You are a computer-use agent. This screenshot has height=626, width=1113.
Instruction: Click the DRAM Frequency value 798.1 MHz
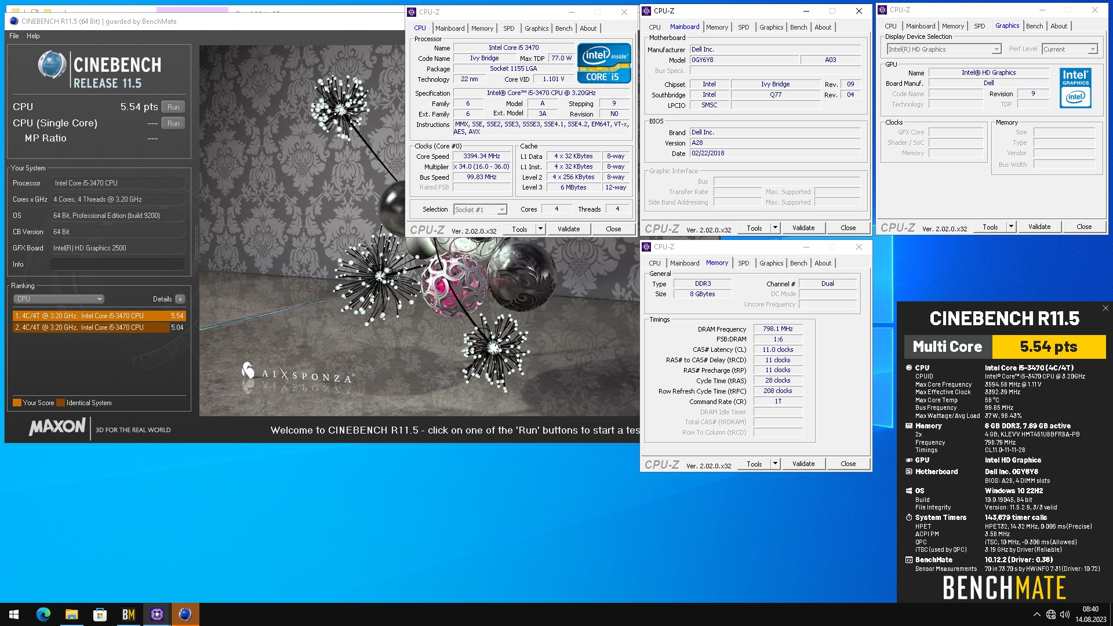pos(778,329)
